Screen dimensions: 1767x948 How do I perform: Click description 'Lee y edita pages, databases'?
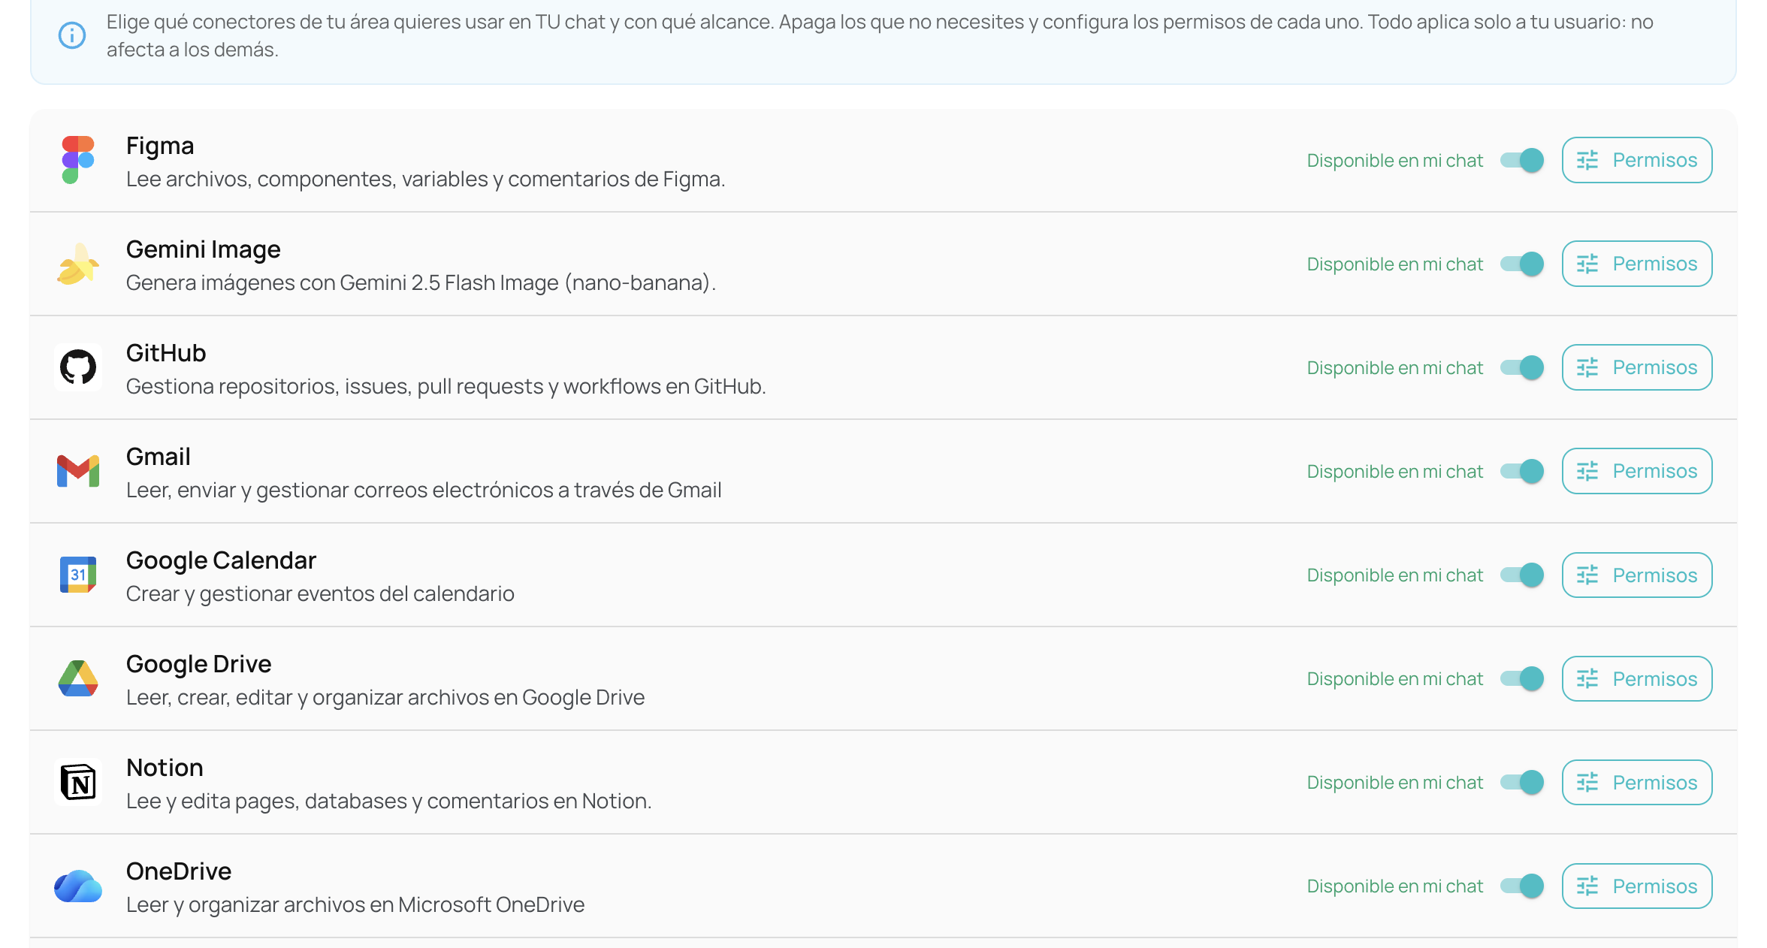tap(388, 802)
